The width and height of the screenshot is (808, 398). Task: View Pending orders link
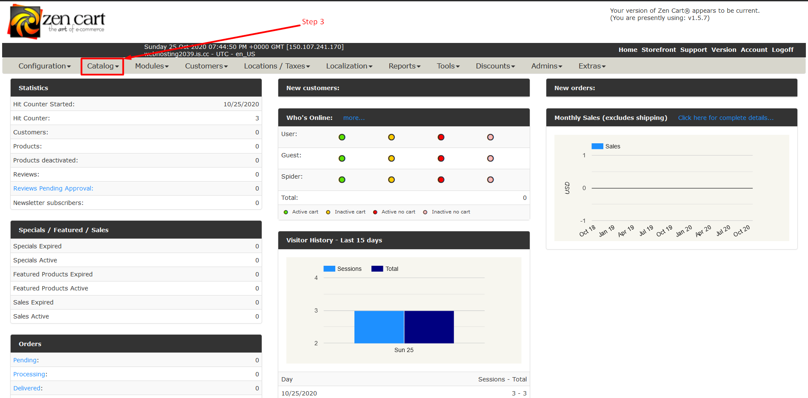coord(25,360)
